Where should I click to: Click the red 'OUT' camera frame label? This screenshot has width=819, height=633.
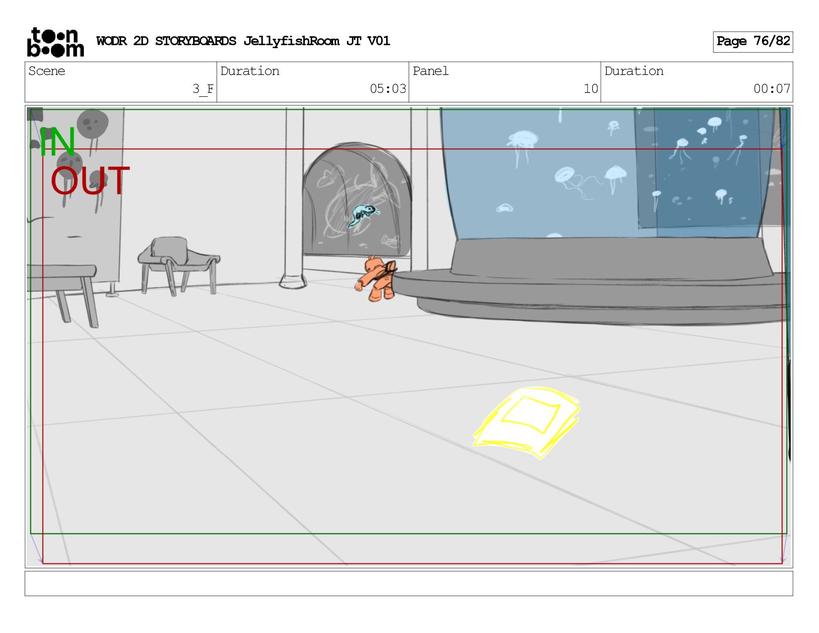[x=90, y=181]
